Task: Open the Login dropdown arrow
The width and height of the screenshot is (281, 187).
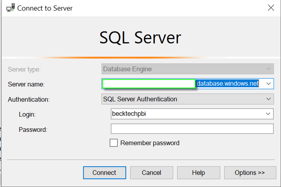Action: (268, 114)
